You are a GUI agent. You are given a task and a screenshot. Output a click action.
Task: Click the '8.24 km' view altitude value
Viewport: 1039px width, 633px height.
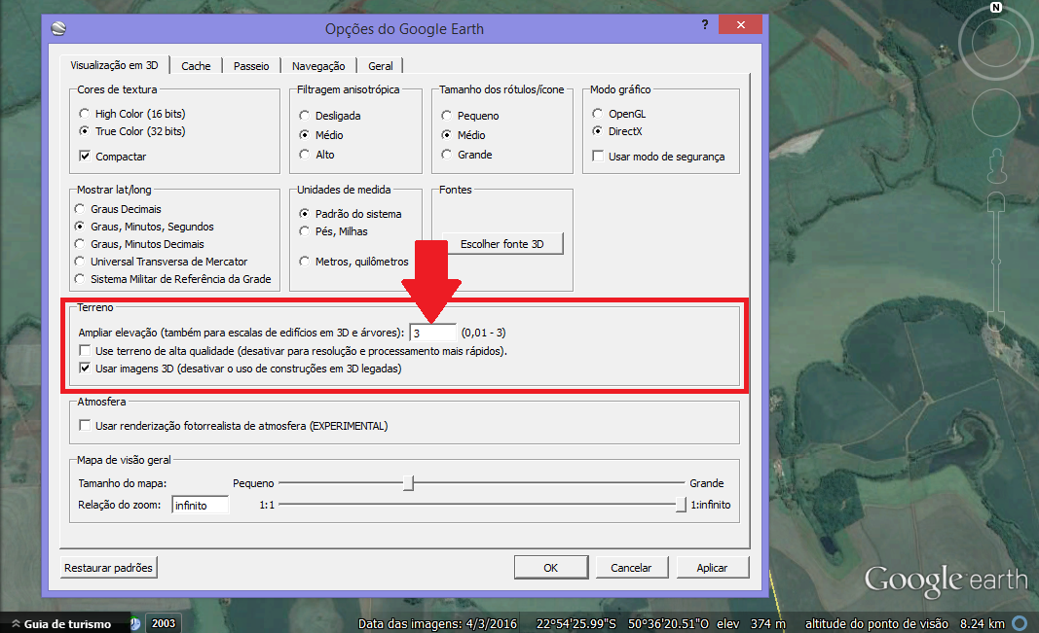tap(982, 623)
